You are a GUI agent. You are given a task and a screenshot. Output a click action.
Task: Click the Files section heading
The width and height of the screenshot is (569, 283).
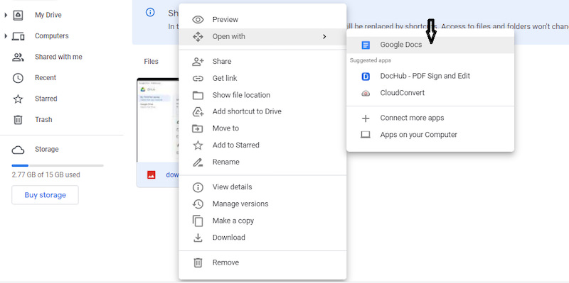151,62
